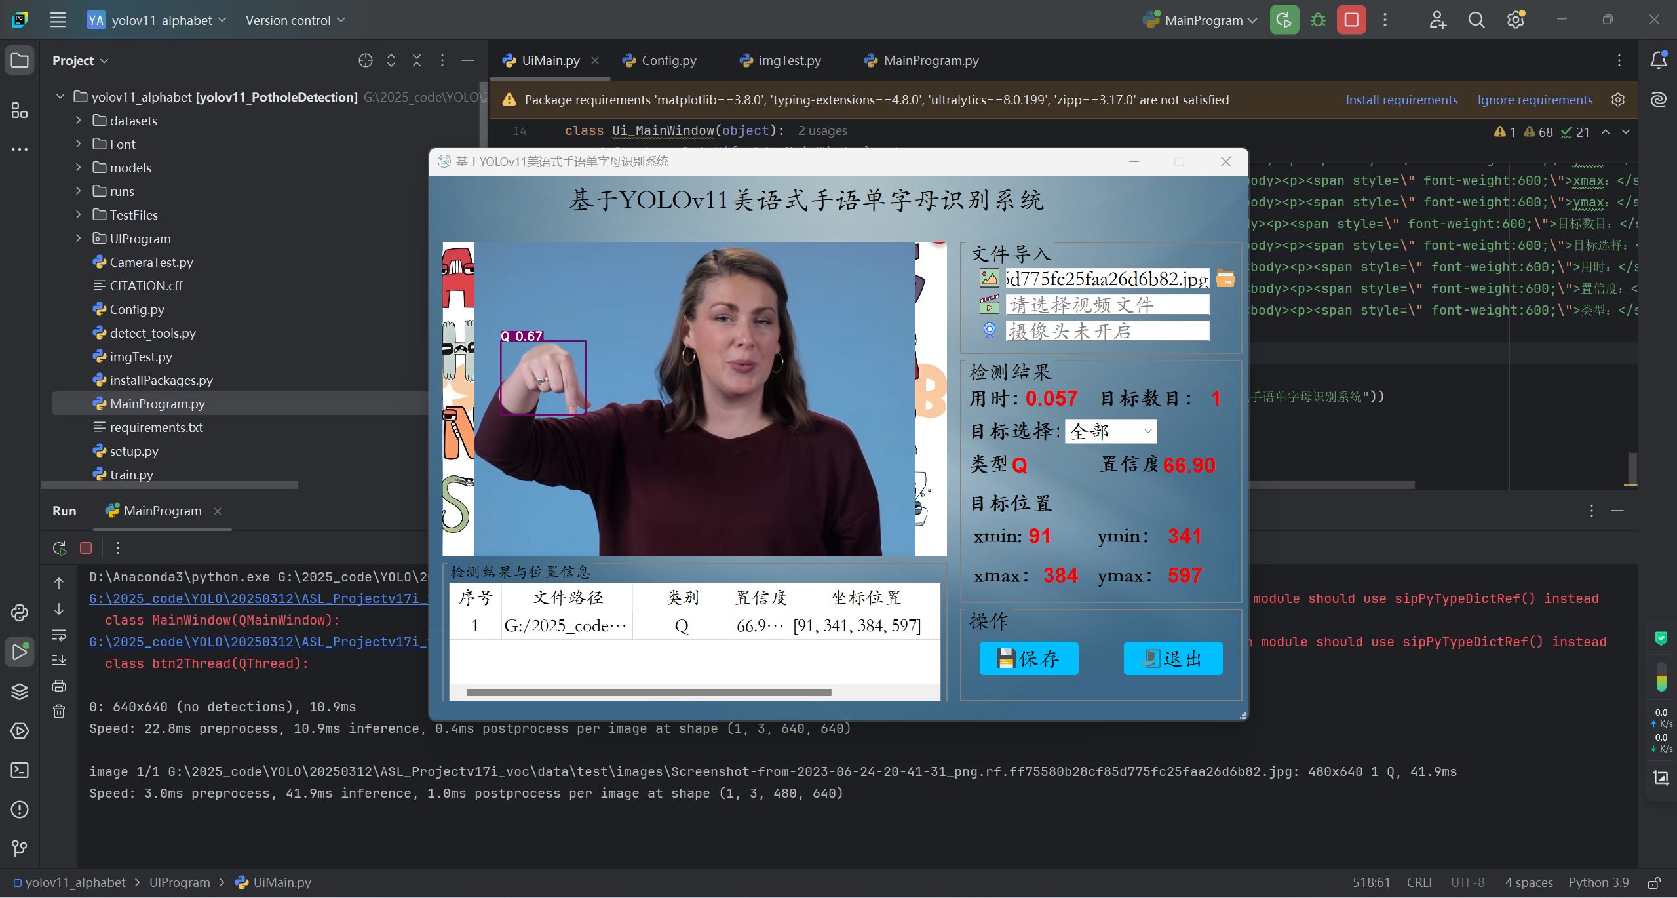Select the detected hand image preview
Viewport: 1677px width, 898px height.
pyautogui.click(x=695, y=399)
